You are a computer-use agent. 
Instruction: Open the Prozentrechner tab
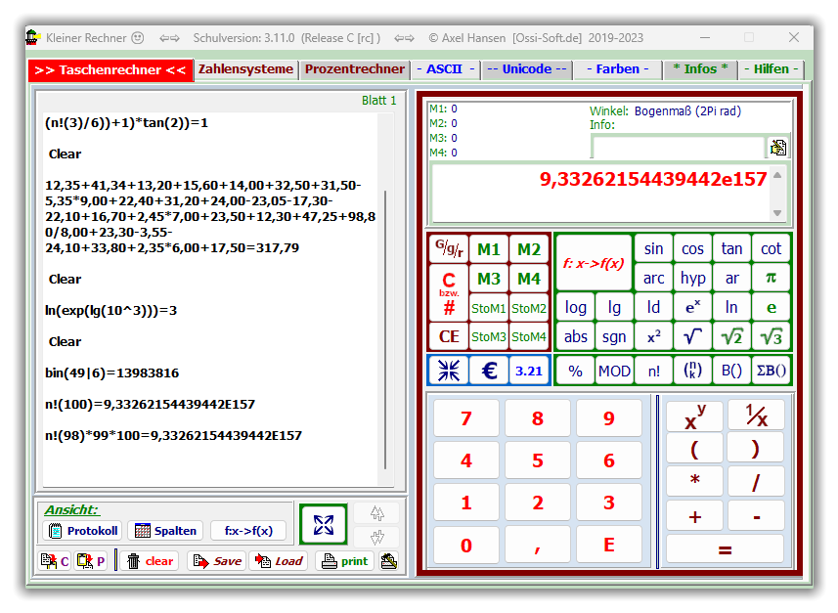(354, 69)
